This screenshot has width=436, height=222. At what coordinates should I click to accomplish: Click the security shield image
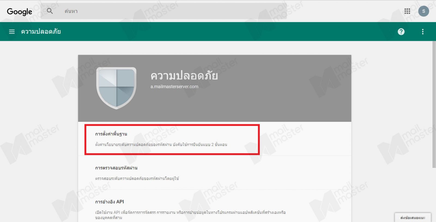coord(116,88)
